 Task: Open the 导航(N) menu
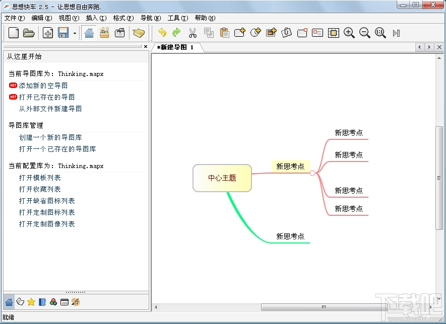pos(151,18)
